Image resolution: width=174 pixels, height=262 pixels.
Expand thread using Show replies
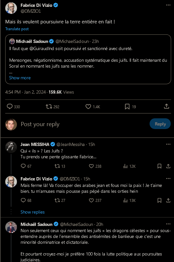coord(33,212)
